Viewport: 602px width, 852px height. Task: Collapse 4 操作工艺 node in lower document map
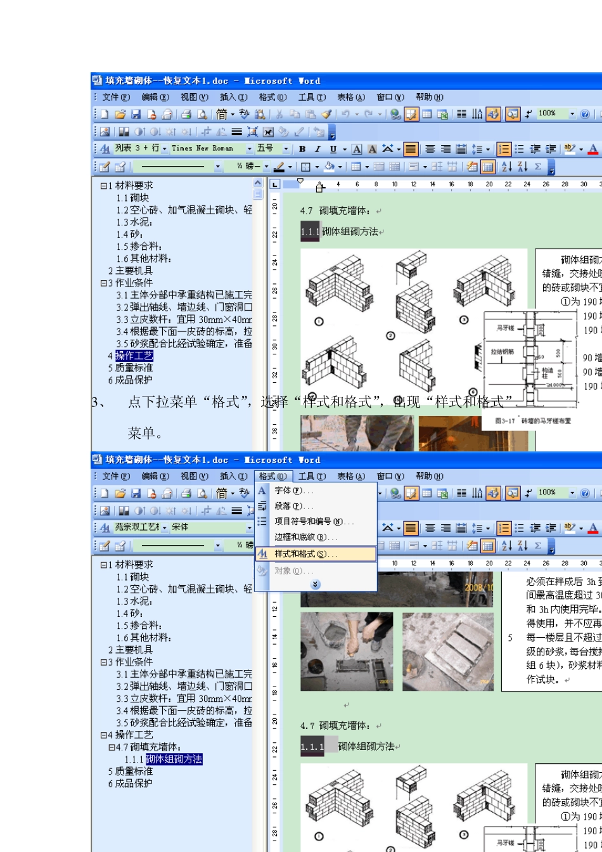pyautogui.click(x=103, y=735)
